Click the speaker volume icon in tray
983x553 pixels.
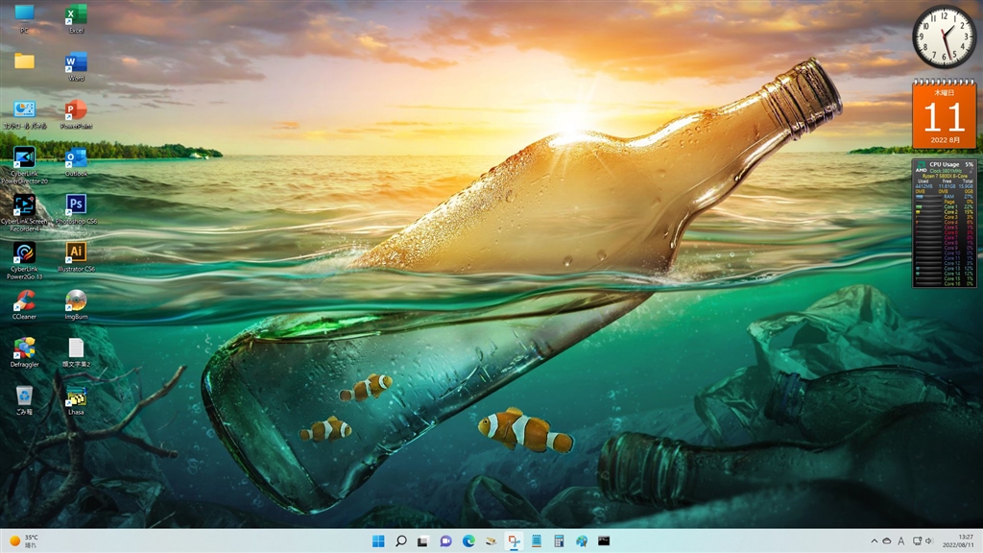(930, 541)
